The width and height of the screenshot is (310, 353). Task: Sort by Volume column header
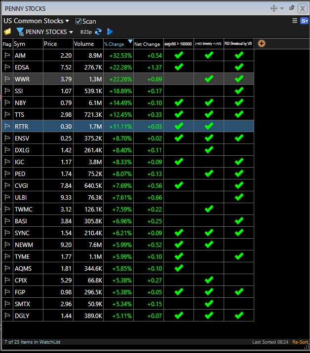88,44
